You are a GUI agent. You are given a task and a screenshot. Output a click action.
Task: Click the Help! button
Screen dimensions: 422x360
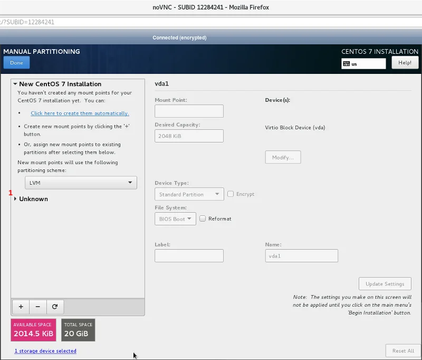(x=405, y=63)
